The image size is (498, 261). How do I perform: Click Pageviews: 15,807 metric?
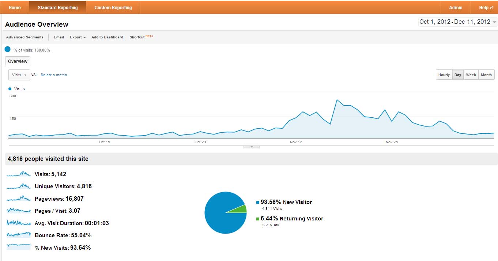coord(59,199)
